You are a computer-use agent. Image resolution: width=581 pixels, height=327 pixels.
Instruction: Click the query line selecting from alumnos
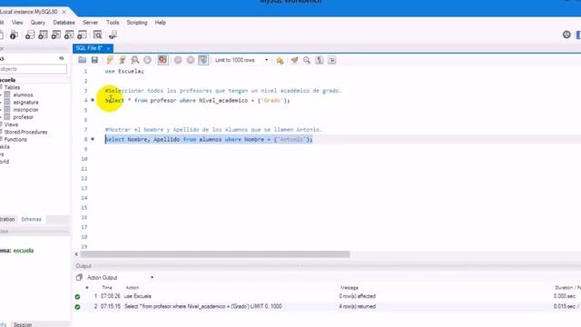click(209, 139)
